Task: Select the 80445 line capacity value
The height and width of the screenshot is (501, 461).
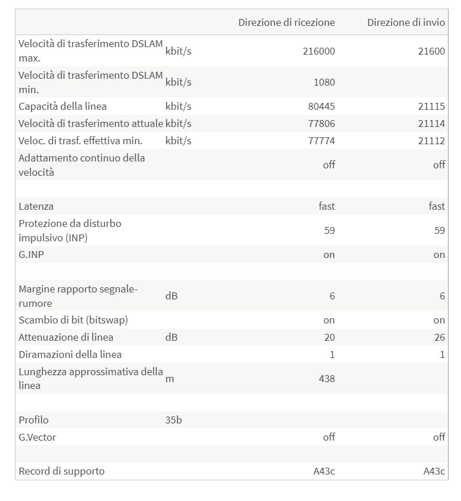Action: pyautogui.click(x=321, y=106)
